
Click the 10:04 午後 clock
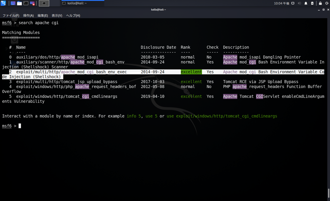281,3
